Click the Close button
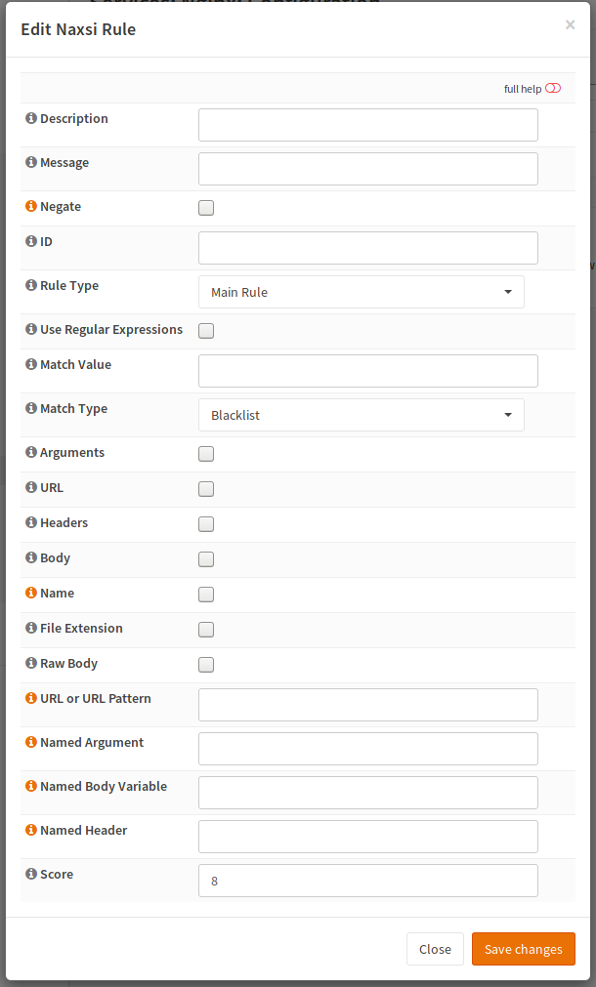This screenshot has width=596, height=987. coord(435,949)
